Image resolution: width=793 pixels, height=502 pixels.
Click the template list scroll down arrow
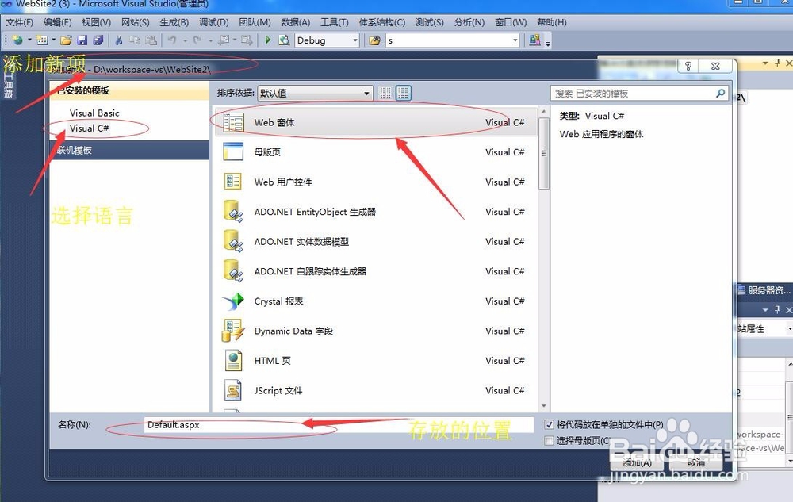coord(544,406)
